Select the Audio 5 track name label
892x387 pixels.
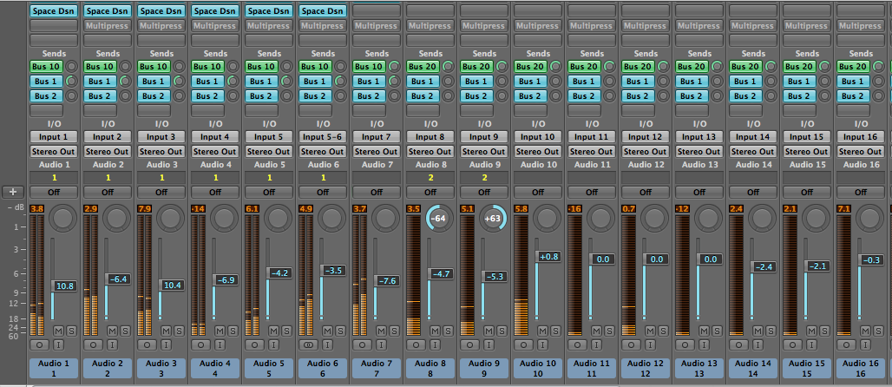[269, 368]
